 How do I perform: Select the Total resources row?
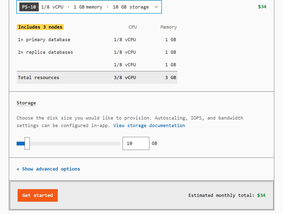(x=97, y=78)
